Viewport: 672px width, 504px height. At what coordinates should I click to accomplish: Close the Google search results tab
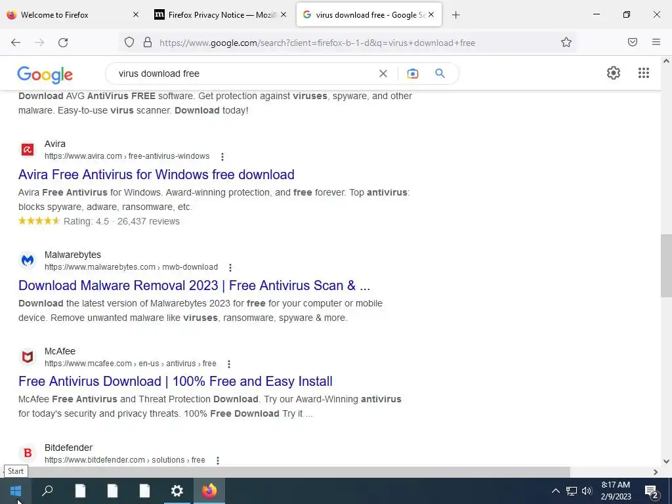tap(431, 14)
